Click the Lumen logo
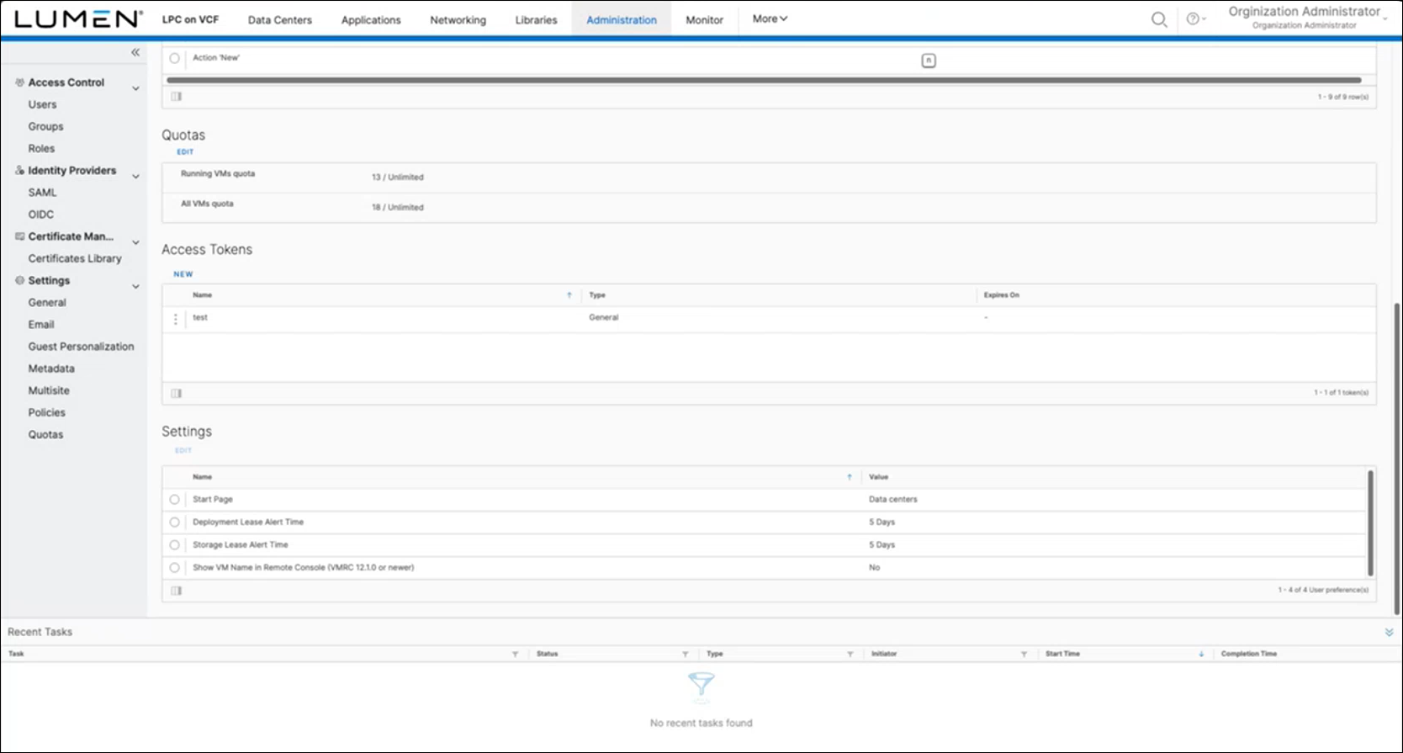The width and height of the screenshot is (1403, 753). (x=78, y=19)
